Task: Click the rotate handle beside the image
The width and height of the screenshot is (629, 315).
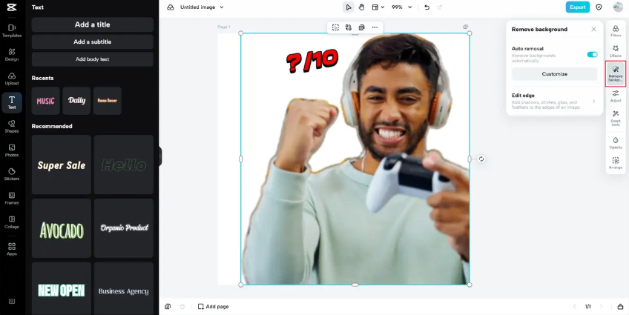Action: pyautogui.click(x=481, y=159)
